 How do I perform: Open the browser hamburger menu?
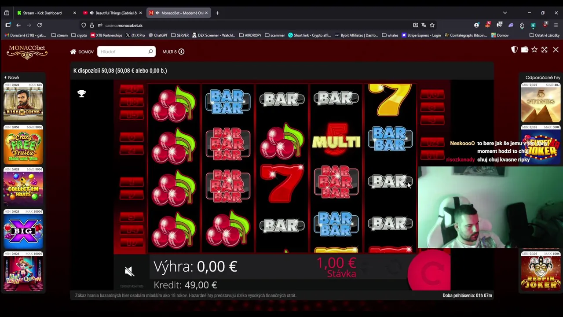click(x=556, y=25)
